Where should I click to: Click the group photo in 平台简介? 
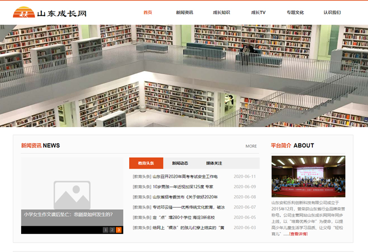(x=308, y=176)
